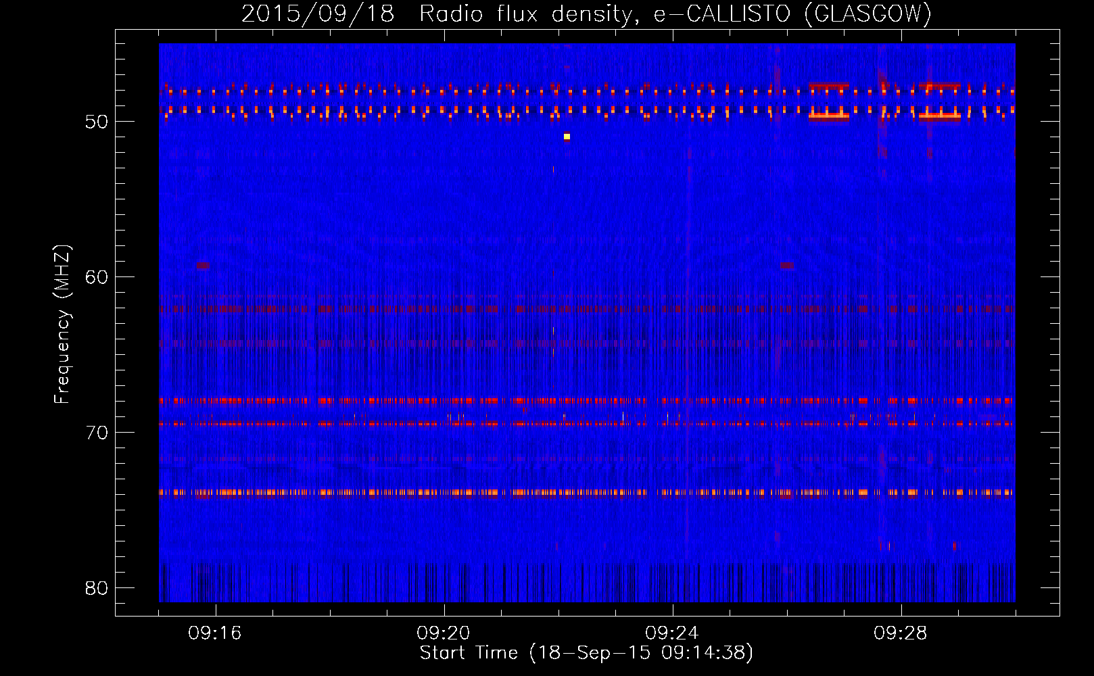Click the 'Frequency (MHZ)' axis label
1094x676 pixels.
(x=62, y=324)
